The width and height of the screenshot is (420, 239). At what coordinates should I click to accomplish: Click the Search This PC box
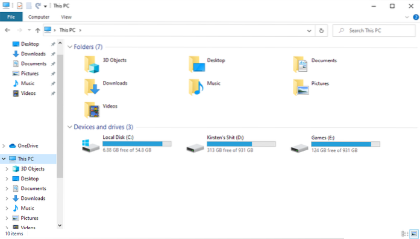[374, 31]
